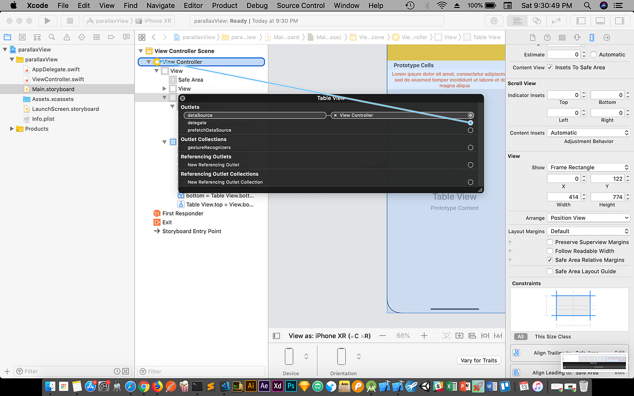Click the Vary for Traits button
Viewport: 634px width, 396px height.
478,360
